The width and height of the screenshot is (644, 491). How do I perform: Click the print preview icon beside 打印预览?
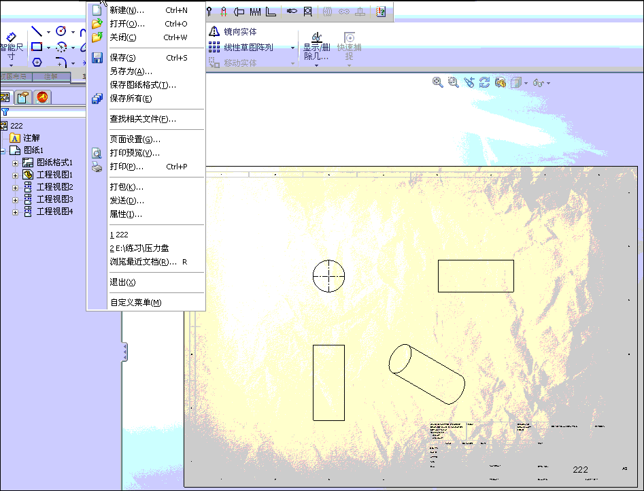[x=97, y=153]
